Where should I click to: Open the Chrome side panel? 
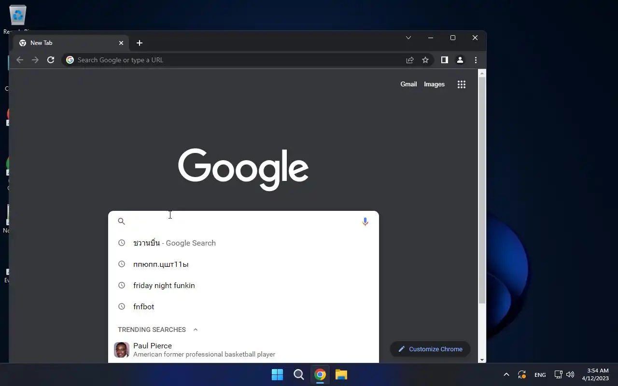click(x=445, y=60)
